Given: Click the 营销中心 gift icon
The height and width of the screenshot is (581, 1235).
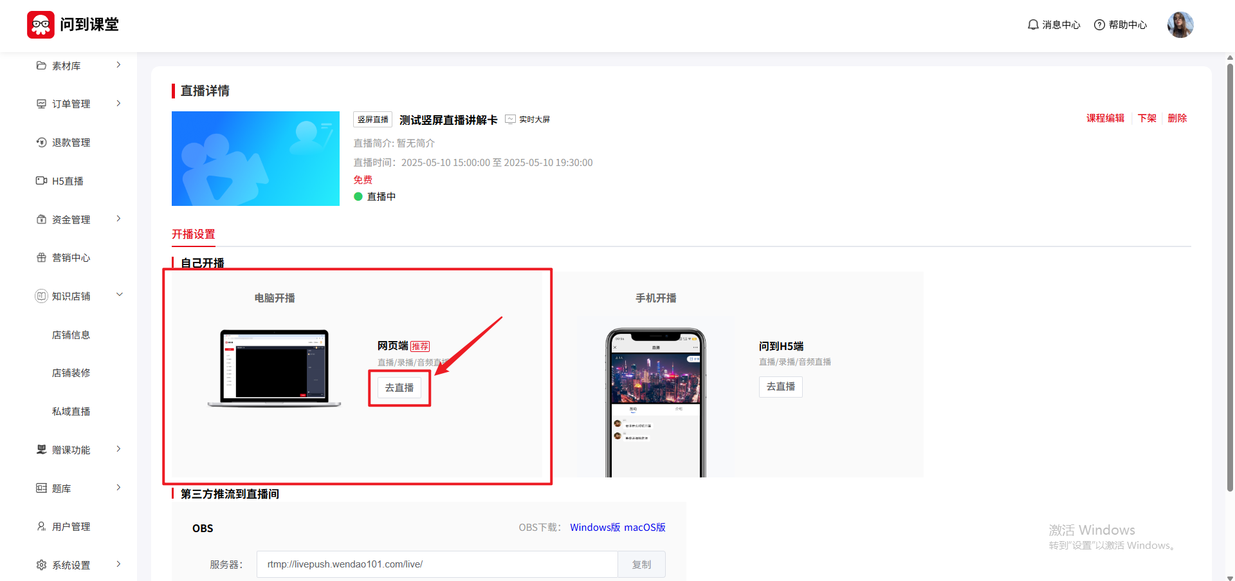Looking at the screenshot, I should (x=41, y=257).
